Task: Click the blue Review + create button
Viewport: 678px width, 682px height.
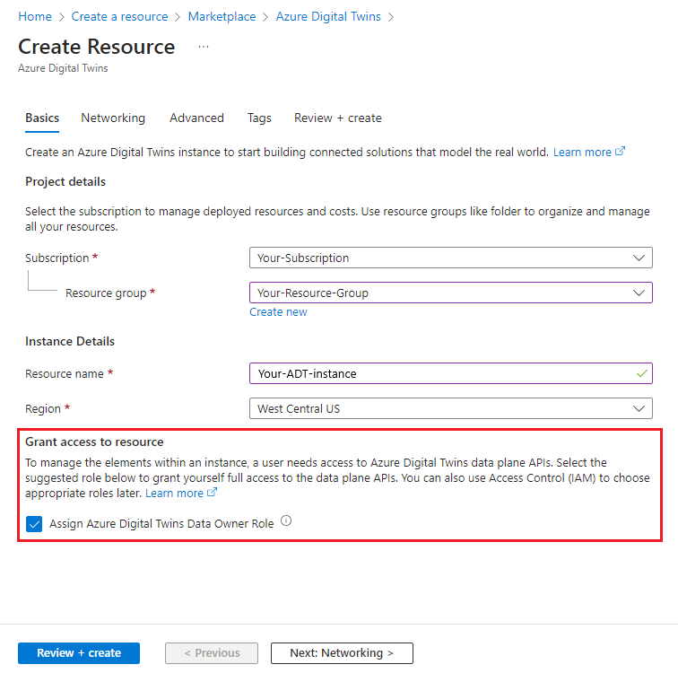Action: [x=79, y=653]
